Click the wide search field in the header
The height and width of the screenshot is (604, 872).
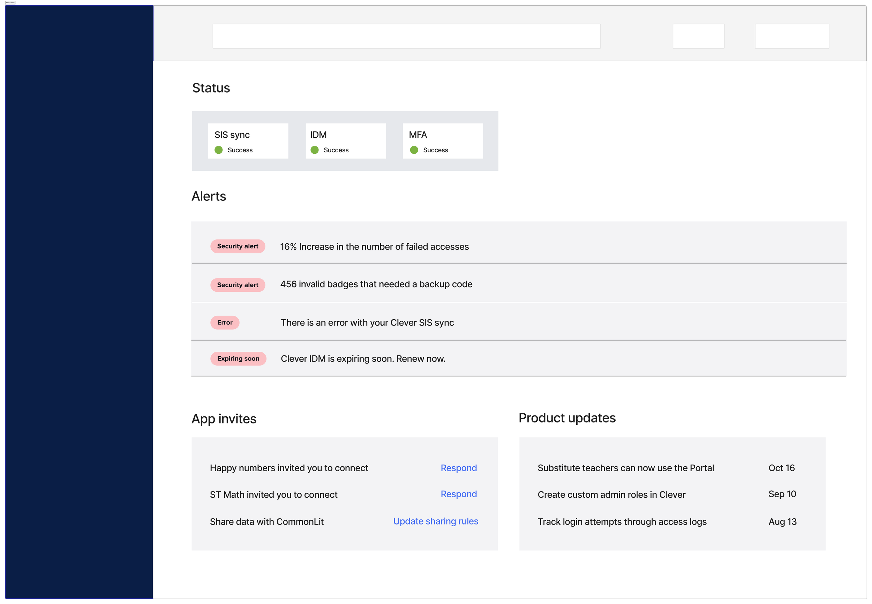(x=406, y=36)
